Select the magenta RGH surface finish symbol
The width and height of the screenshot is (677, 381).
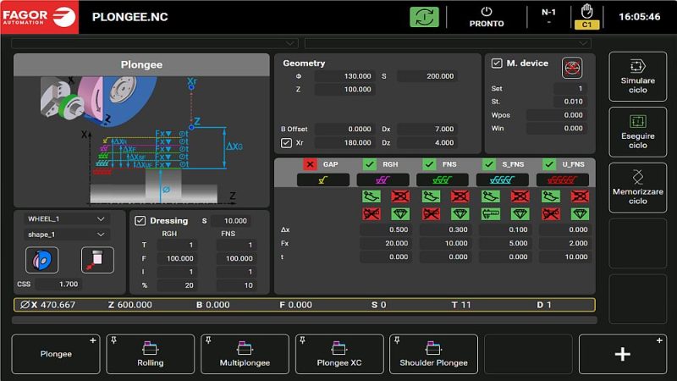coord(383,180)
